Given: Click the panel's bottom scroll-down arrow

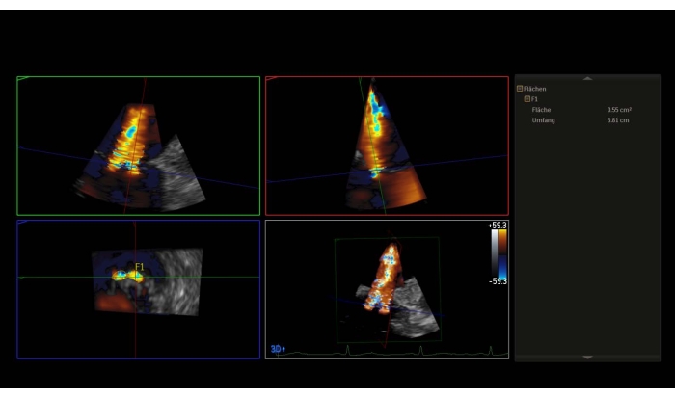Looking at the screenshot, I should (x=587, y=358).
